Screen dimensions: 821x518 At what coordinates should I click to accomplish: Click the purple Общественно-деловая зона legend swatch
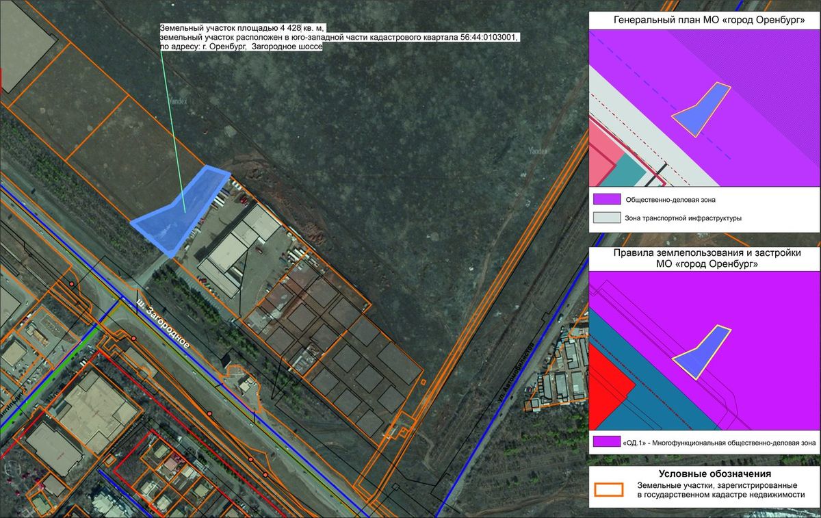(x=605, y=200)
